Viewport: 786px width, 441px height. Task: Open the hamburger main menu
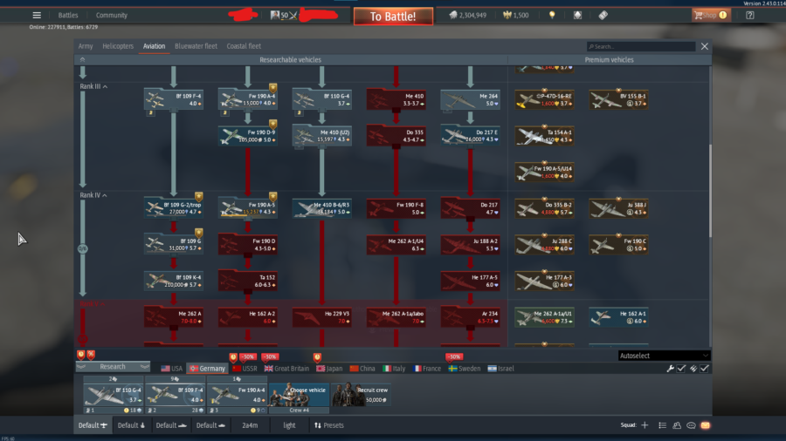tap(37, 15)
